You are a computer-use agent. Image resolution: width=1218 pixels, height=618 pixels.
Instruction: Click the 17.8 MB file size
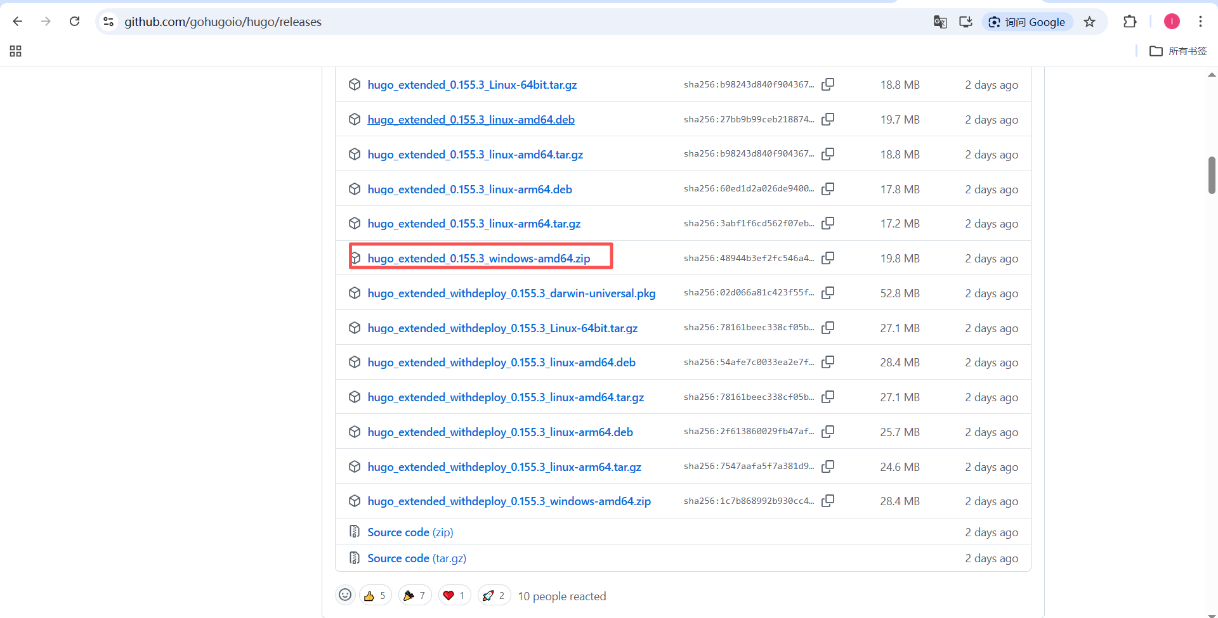tap(900, 190)
